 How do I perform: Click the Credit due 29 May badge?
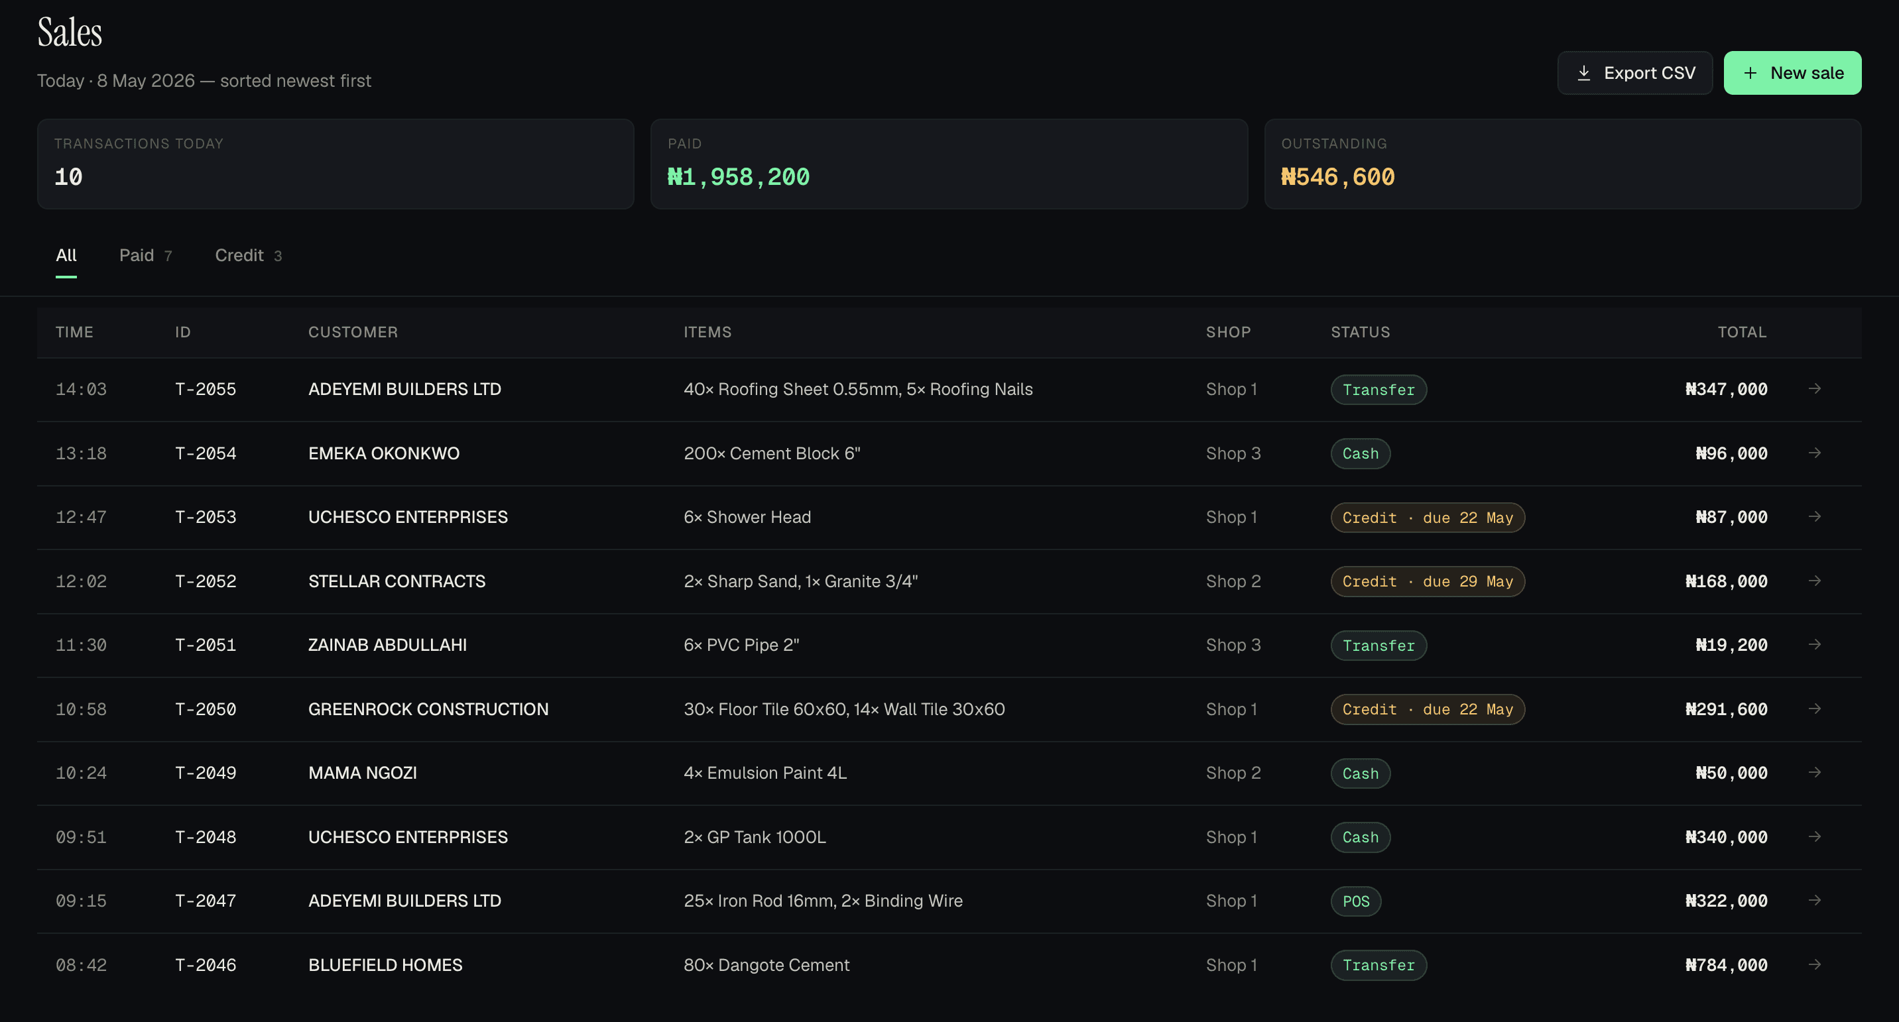tap(1427, 581)
